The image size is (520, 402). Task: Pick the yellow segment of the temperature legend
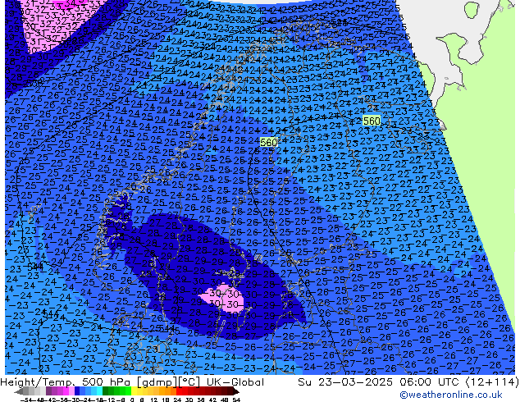(134, 391)
